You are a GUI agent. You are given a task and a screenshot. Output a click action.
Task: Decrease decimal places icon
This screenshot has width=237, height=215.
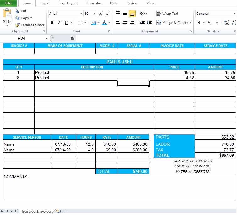(234, 23)
